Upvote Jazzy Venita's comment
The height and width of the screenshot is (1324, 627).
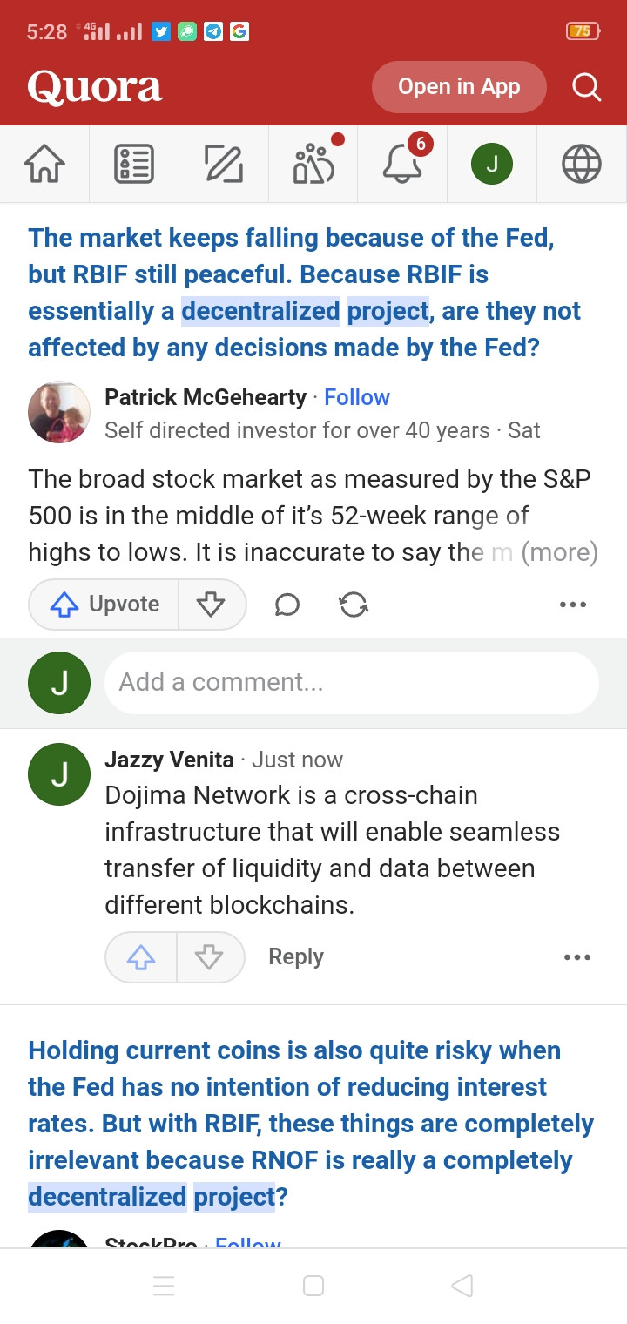click(141, 957)
